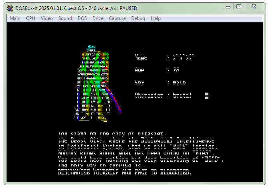The width and height of the screenshot is (268, 188).
Task: Open the Drive menu
Action: pos(98,18)
